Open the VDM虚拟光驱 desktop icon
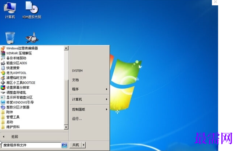Screen dimensions: 240x151 (32, 10)
